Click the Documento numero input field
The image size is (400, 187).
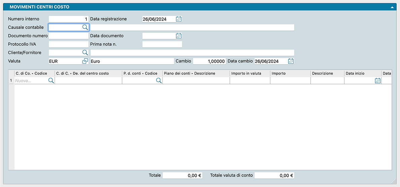68,36
